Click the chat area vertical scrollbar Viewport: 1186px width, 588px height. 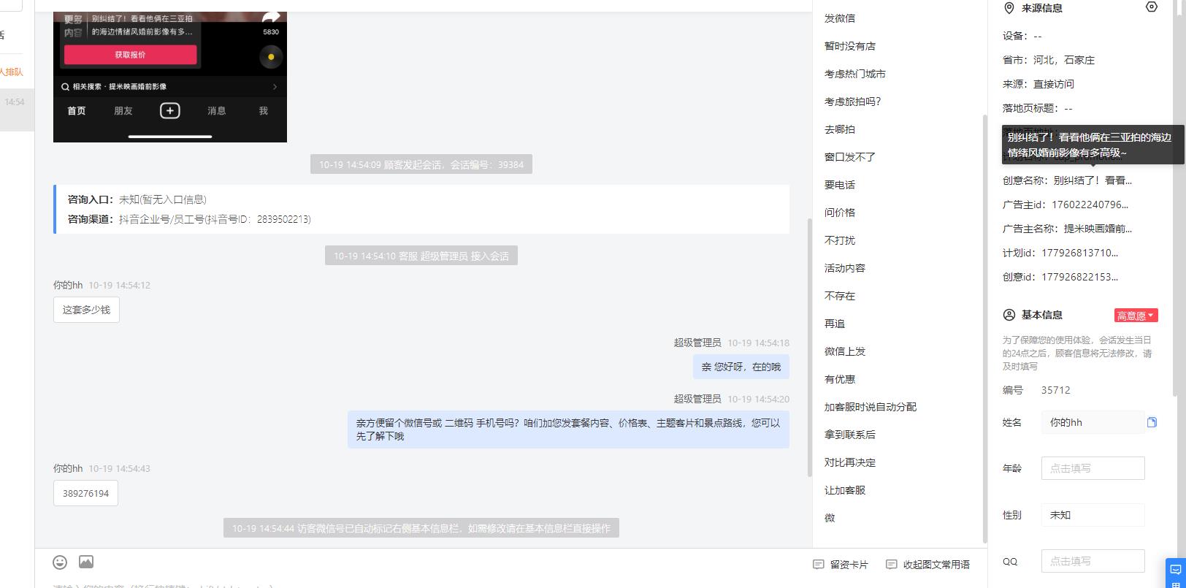pos(808,347)
